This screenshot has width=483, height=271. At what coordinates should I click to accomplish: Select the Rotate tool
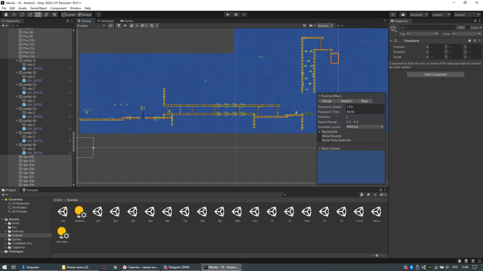[22, 15]
